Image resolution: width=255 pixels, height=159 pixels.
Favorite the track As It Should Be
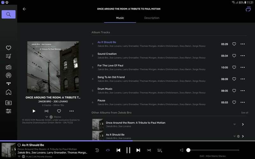click(234, 44)
